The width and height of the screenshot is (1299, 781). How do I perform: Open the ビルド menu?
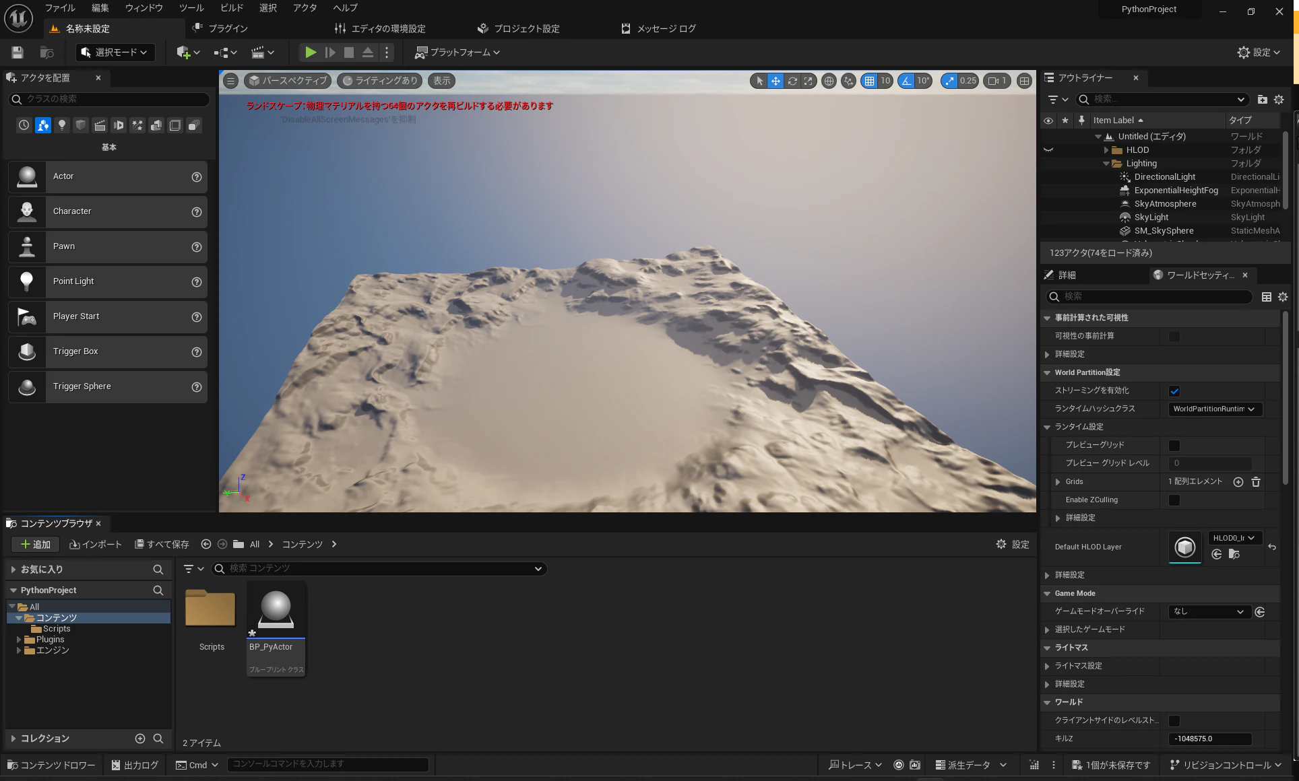coord(232,8)
